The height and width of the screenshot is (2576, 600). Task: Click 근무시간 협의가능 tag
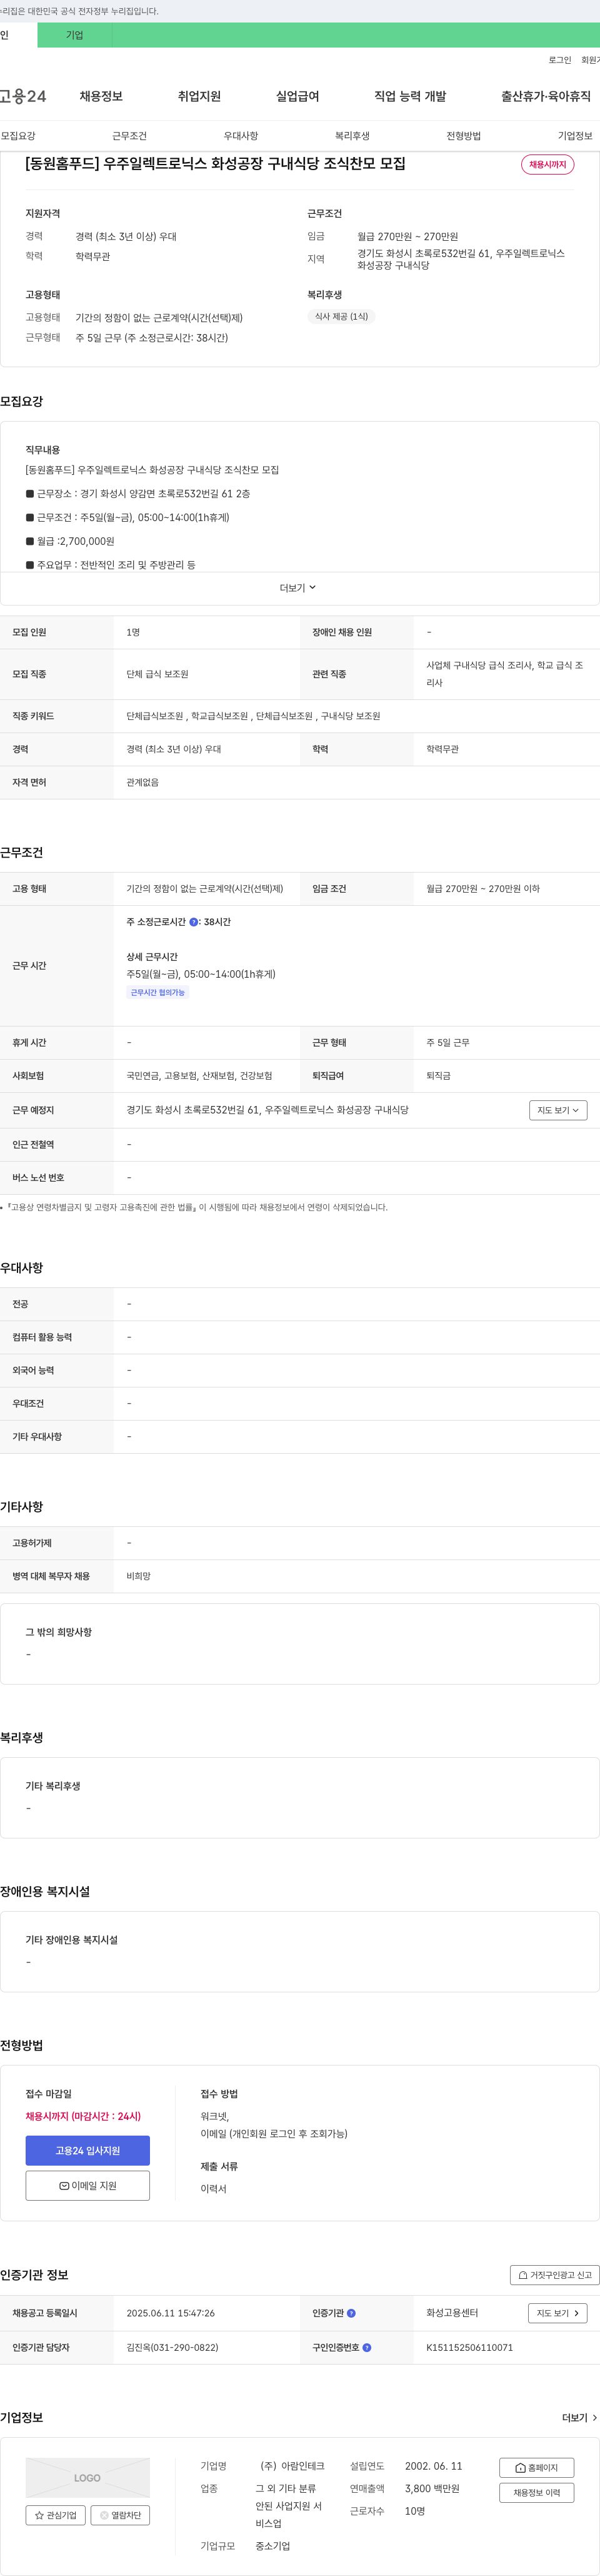point(157,993)
